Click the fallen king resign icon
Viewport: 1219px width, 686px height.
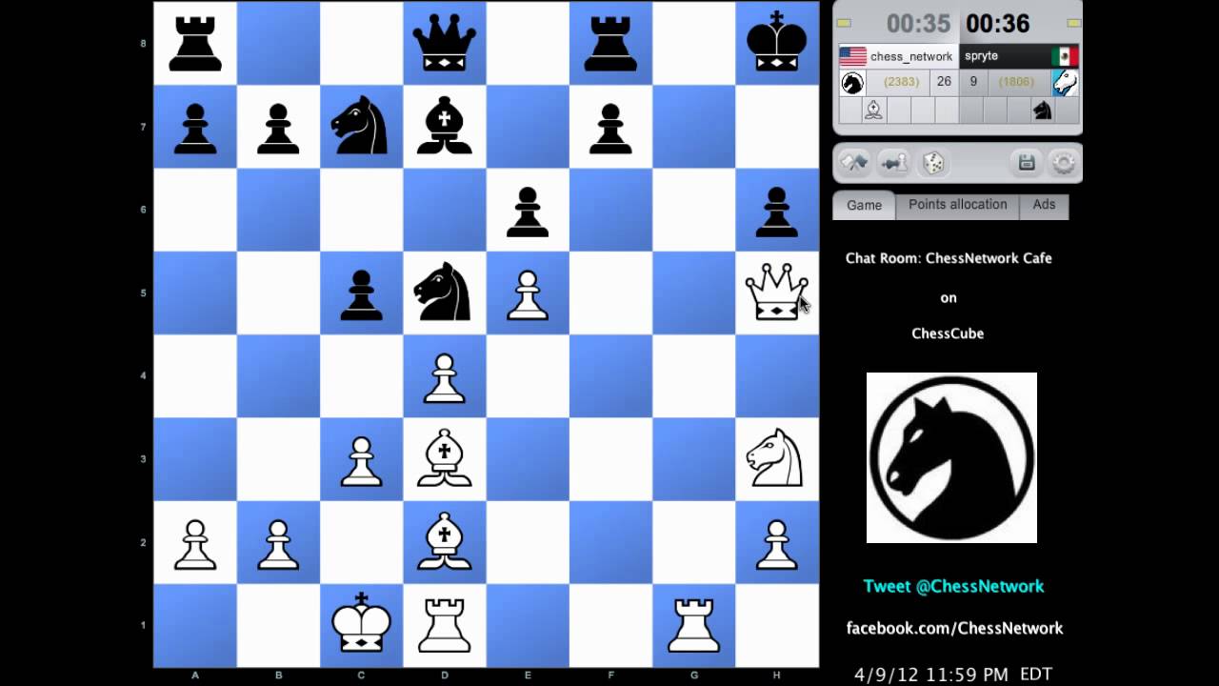893,163
